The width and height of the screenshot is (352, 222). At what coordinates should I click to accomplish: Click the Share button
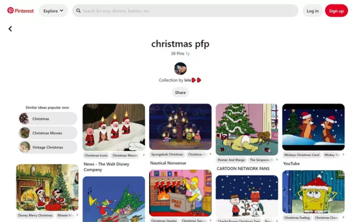[180, 92]
